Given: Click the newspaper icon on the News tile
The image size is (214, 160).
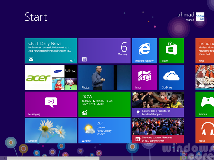Looking at the screenshot, I should click(x=138, y=139).
